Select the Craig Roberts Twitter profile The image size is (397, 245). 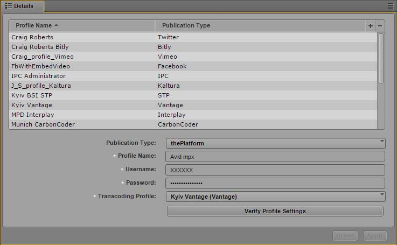click(81, 37)
